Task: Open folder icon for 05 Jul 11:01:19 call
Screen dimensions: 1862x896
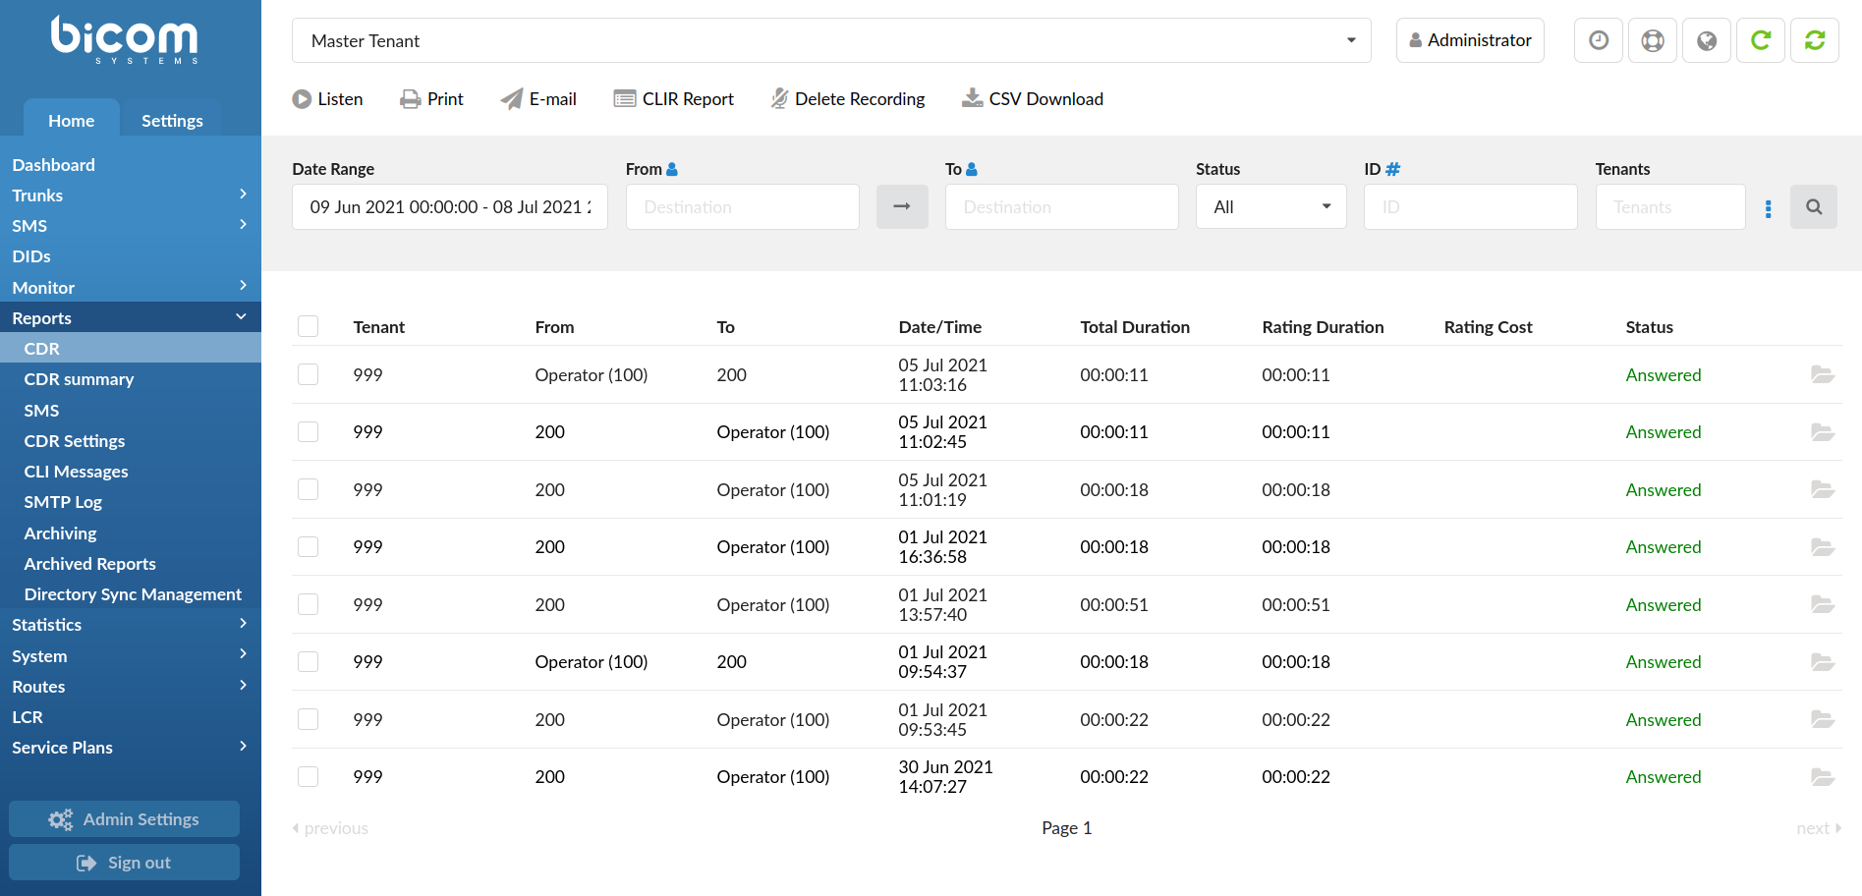Action: click(1823, 489)
